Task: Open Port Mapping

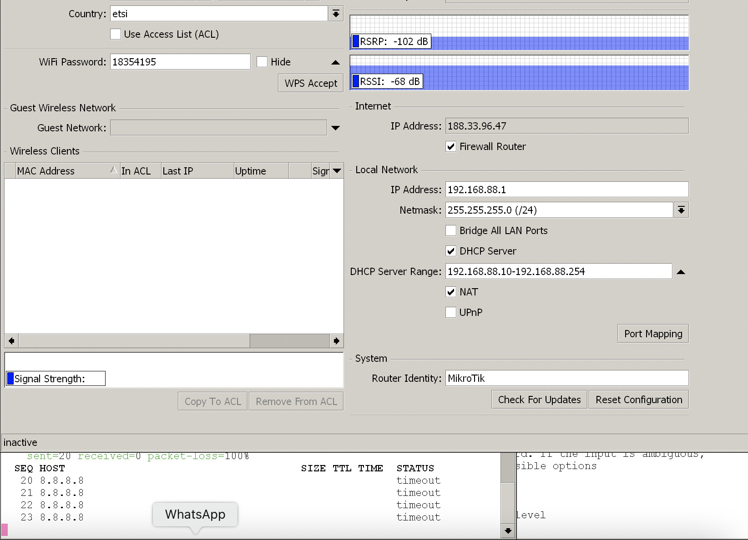Action: click(652, 333)
